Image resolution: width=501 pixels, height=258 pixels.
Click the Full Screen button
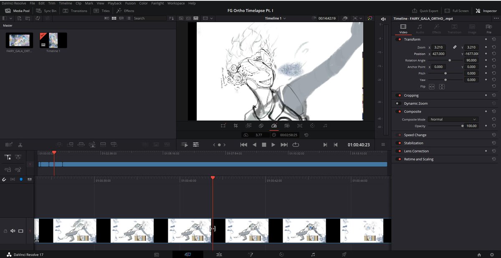pos(457,11)
